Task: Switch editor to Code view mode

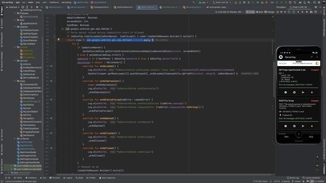Action: click(x=250, y=12)
